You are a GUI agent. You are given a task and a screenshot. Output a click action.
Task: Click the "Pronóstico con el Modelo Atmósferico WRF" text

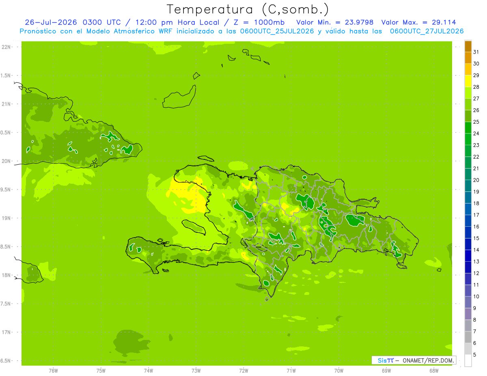pos(97,31)
